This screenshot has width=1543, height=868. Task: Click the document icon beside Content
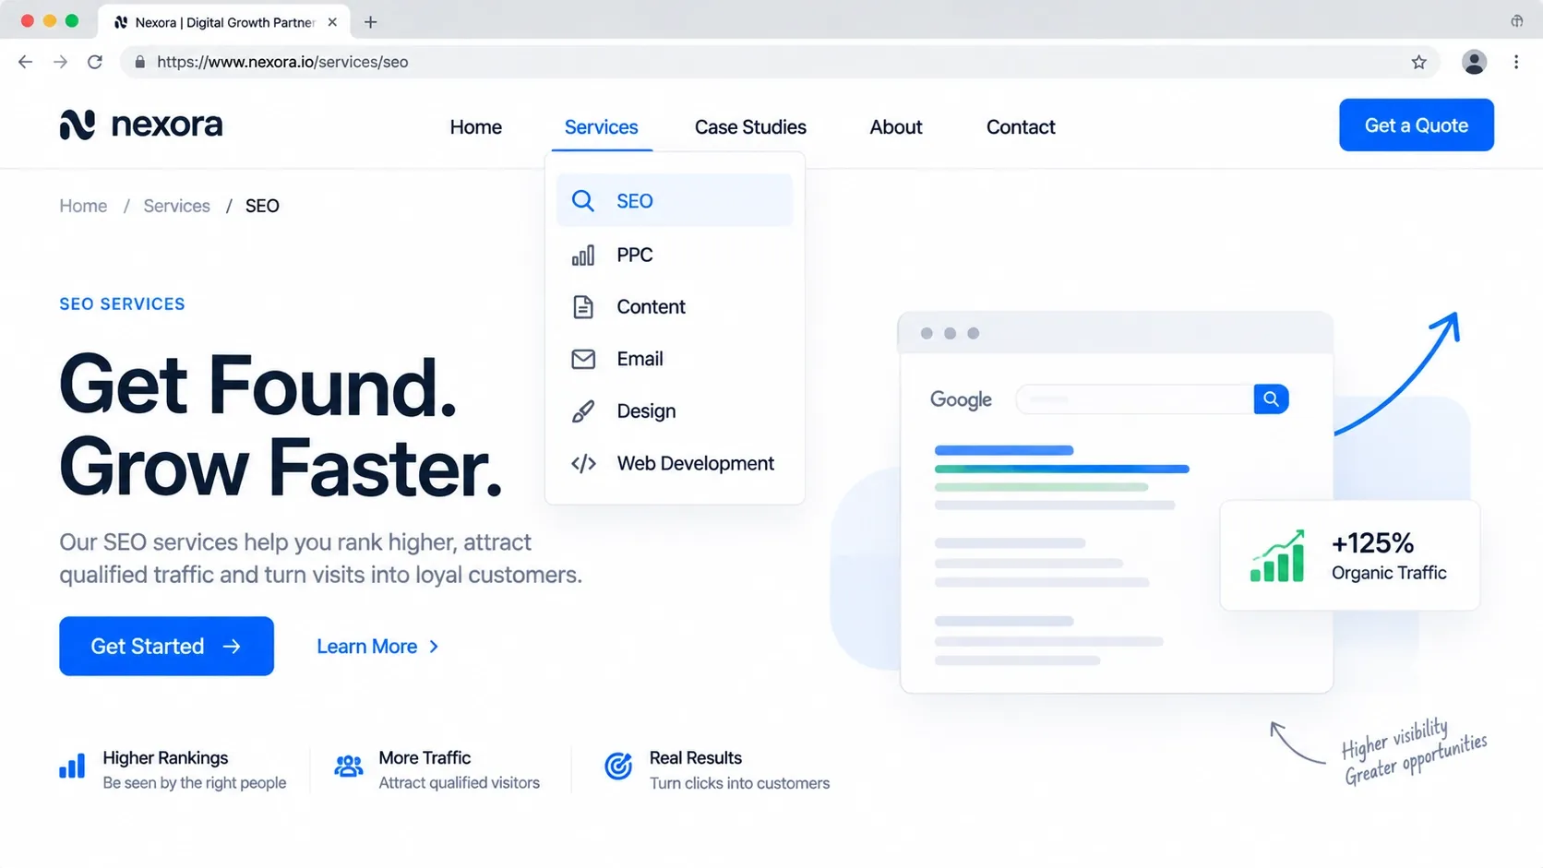(582, 307)
